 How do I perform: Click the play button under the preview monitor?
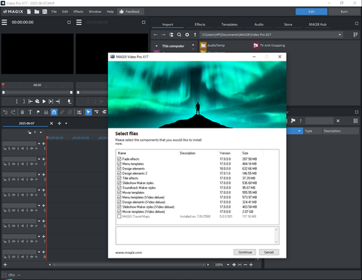pos(44,102)
